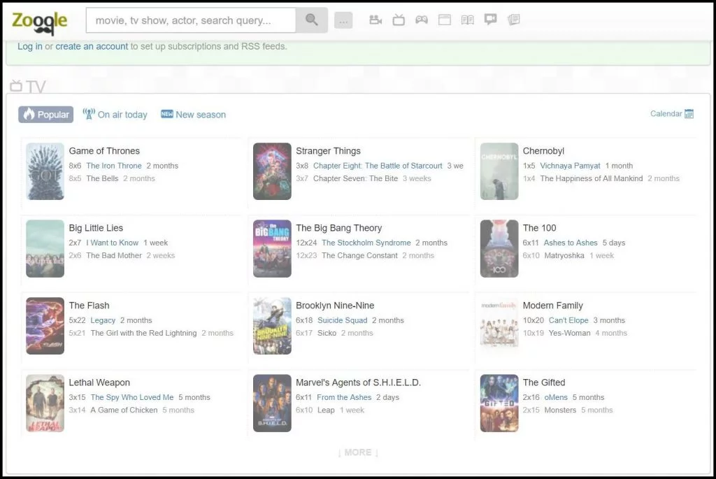Screen dimensions: 716x479
Task: Open the Calendar link with grid icon
Action: point(671,114)
